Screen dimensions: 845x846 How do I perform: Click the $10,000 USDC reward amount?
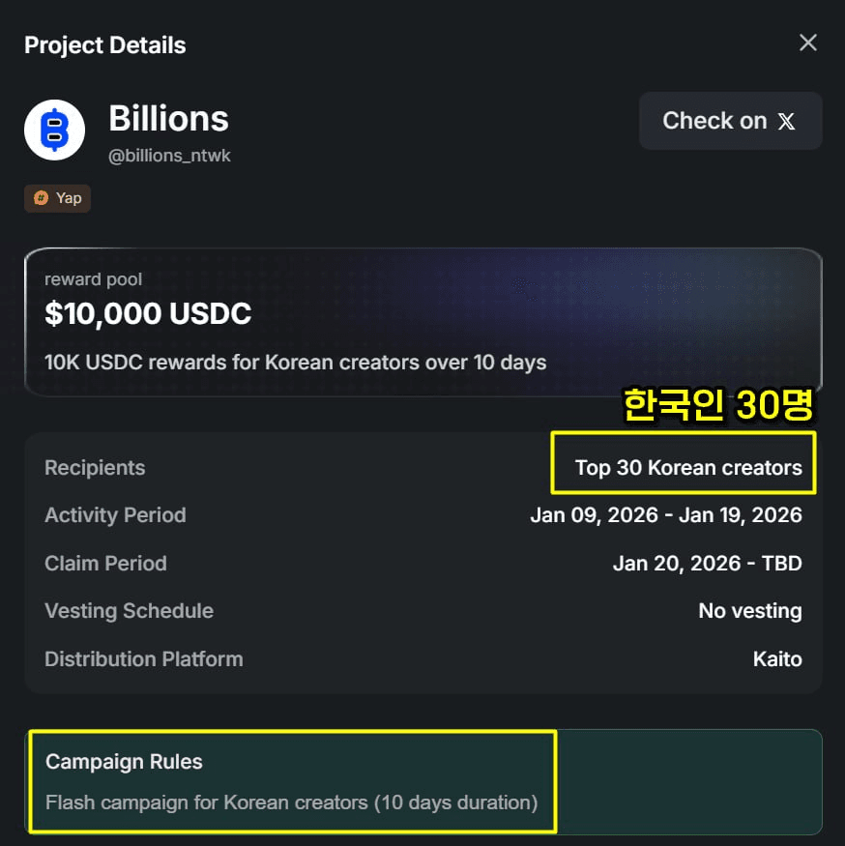[148, 313]
